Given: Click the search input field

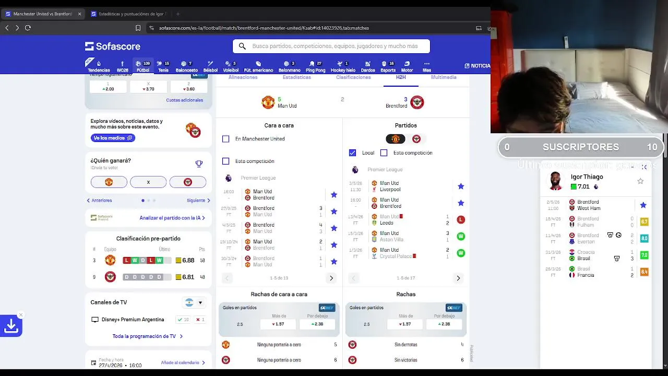Looking at the screenshot, I should tap(331, 46).
